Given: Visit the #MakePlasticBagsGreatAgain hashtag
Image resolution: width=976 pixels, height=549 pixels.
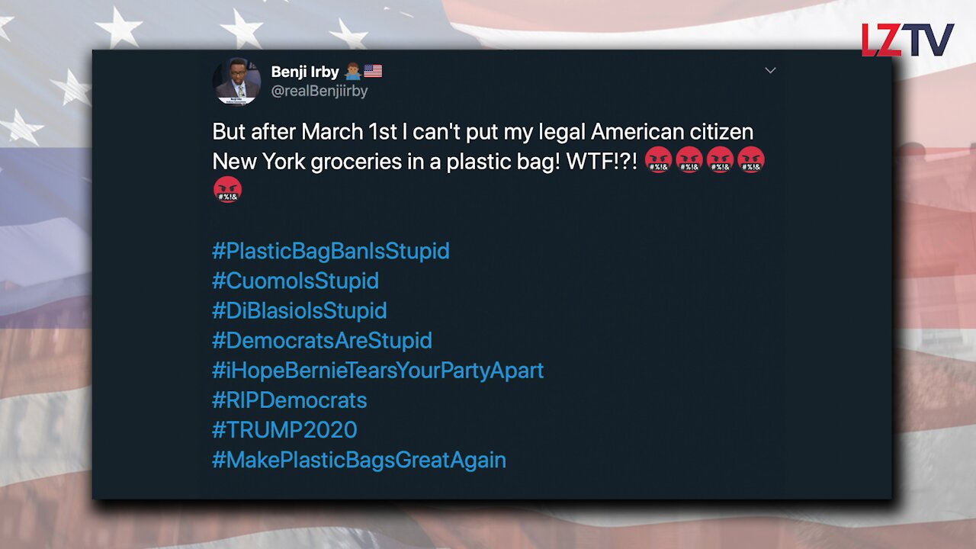Looking at the screenshot, I should point(359,460).
